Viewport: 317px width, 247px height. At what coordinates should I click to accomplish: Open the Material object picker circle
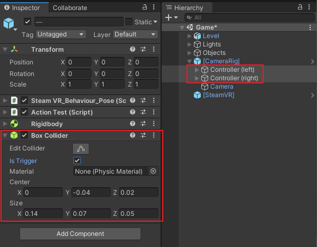153,172
